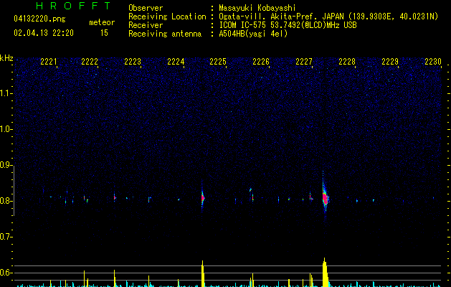Click the "Receiving antenna" label
The width and height of the screenshot is (451, 287).
pyautogui.click(x=165, y=34)
